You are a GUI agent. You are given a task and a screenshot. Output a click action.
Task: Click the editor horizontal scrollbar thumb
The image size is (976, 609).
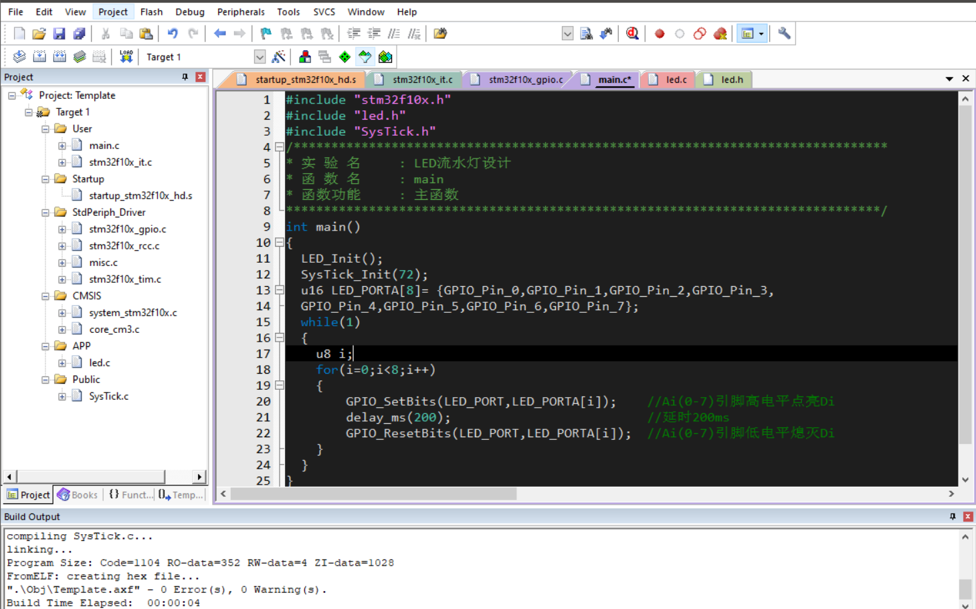(373, 494)
